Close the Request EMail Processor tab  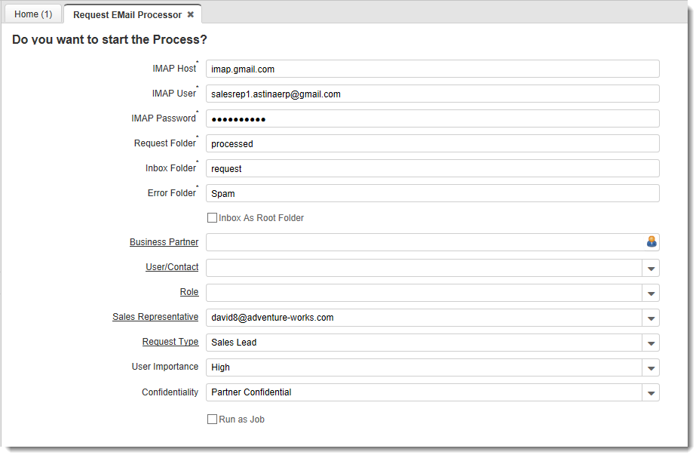(191, 14)
